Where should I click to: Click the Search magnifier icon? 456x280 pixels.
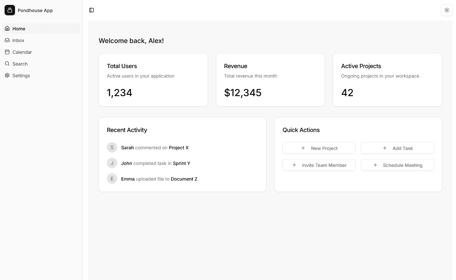(x=7, y=64)
